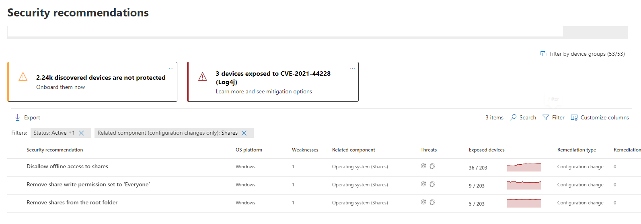Click threat insights icon for Disallow offline access
The height and width of the screenshot is (224, 641).
point(423,166)
